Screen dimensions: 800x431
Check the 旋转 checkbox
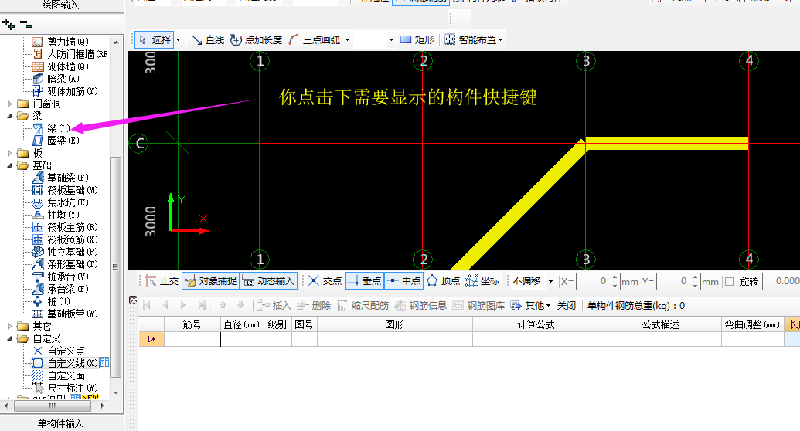point(730,282)
